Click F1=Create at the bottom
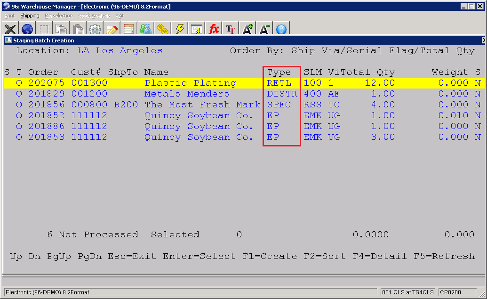 tap(270, 257)
